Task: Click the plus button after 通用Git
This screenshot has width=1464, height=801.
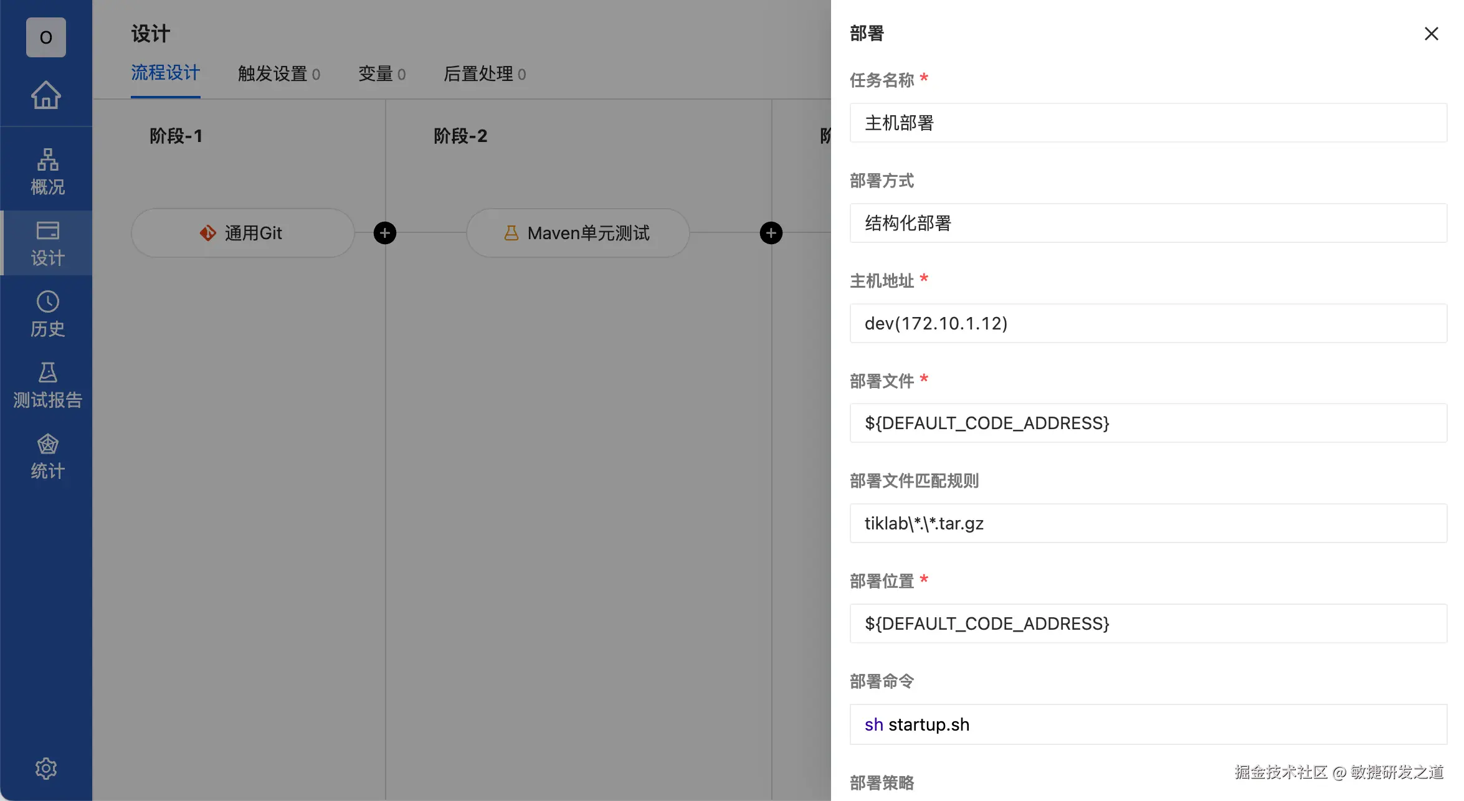Action: pos(385,233)
